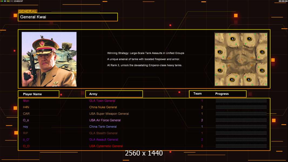Click start position 7 on the minimap

249,39
